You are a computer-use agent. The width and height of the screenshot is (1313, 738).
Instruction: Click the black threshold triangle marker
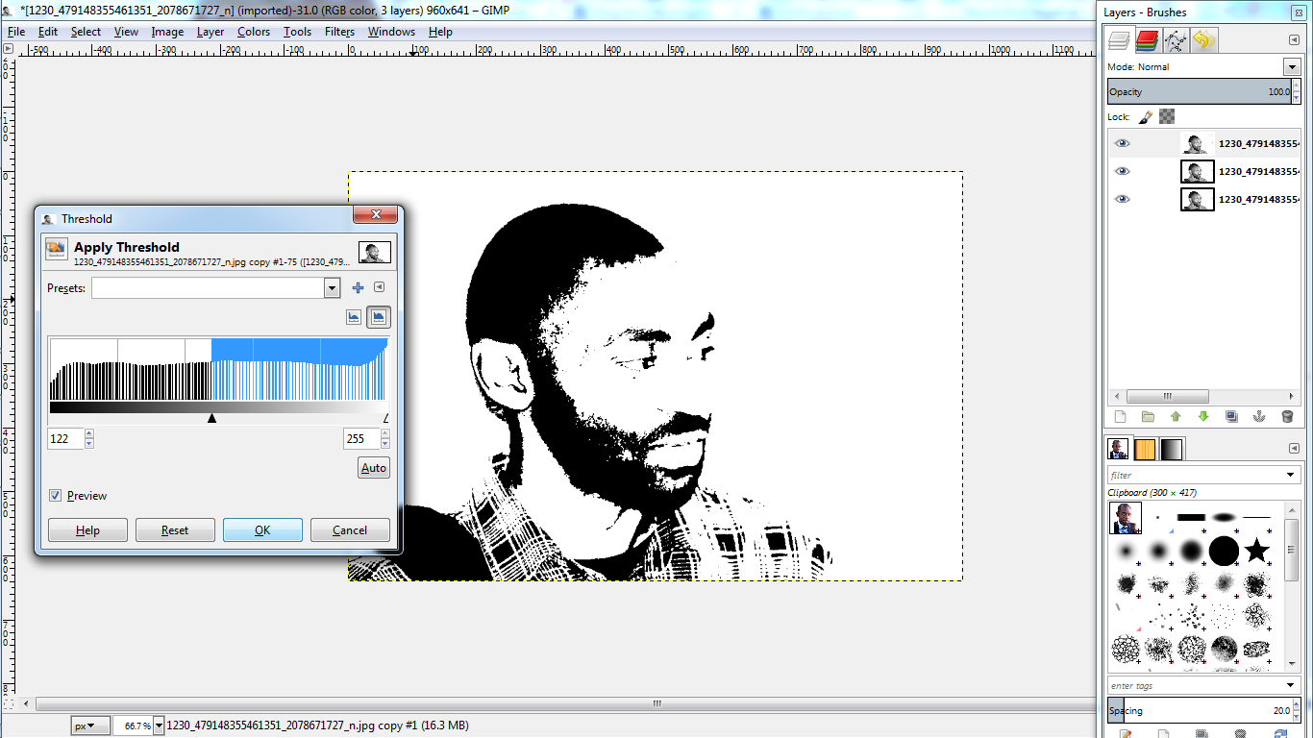click(211, 418)
